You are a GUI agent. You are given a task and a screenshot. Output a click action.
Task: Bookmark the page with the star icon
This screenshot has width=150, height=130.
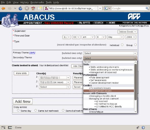[96, 8]
